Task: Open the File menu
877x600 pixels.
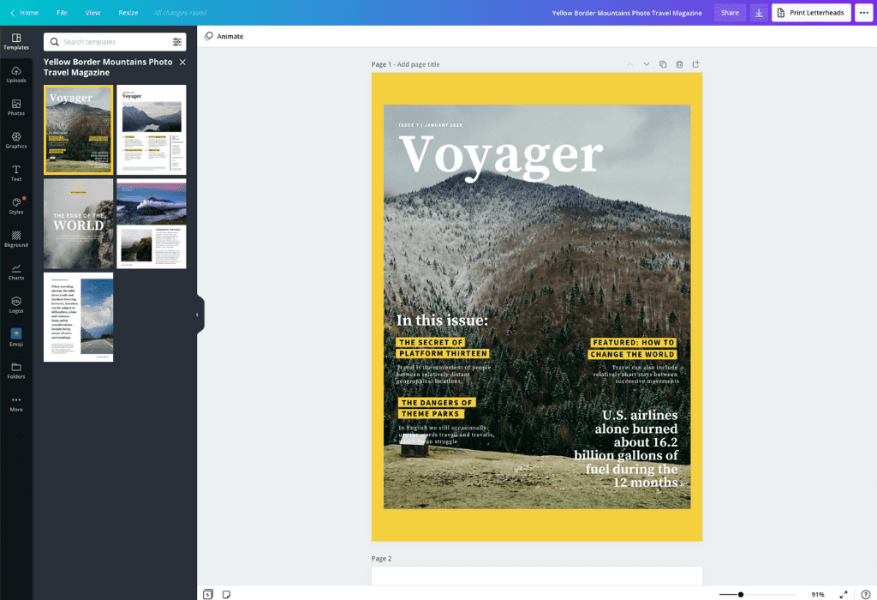Action: coord(62,13)
